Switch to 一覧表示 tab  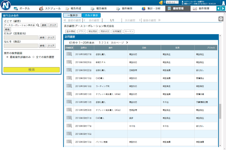pos(72,15)
